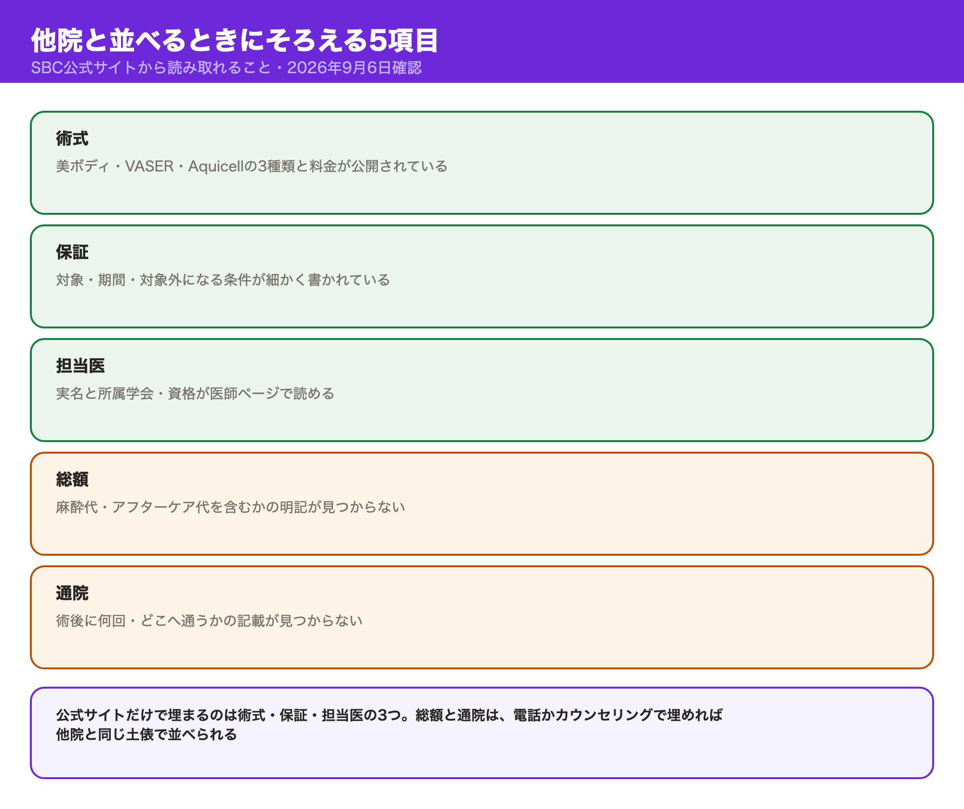
Task: Select the 総額 card heading
Action: (72, 480)
